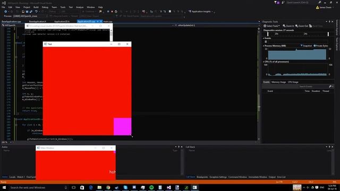Screen dimensions: 340x191
Task: Open Microsoft Edge from the taskbar
Action: tap(91, 187)
